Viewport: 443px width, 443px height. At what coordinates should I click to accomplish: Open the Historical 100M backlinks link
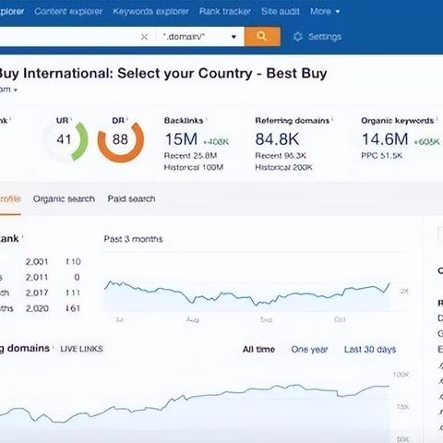(x=194, y=167)
